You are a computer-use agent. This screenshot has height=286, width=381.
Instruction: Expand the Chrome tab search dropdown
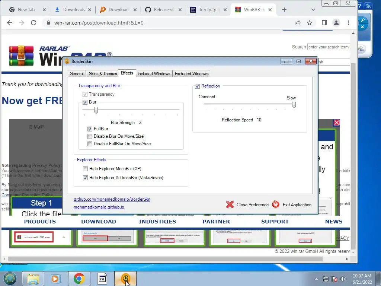pyautogui.click(x=313, y=10)
